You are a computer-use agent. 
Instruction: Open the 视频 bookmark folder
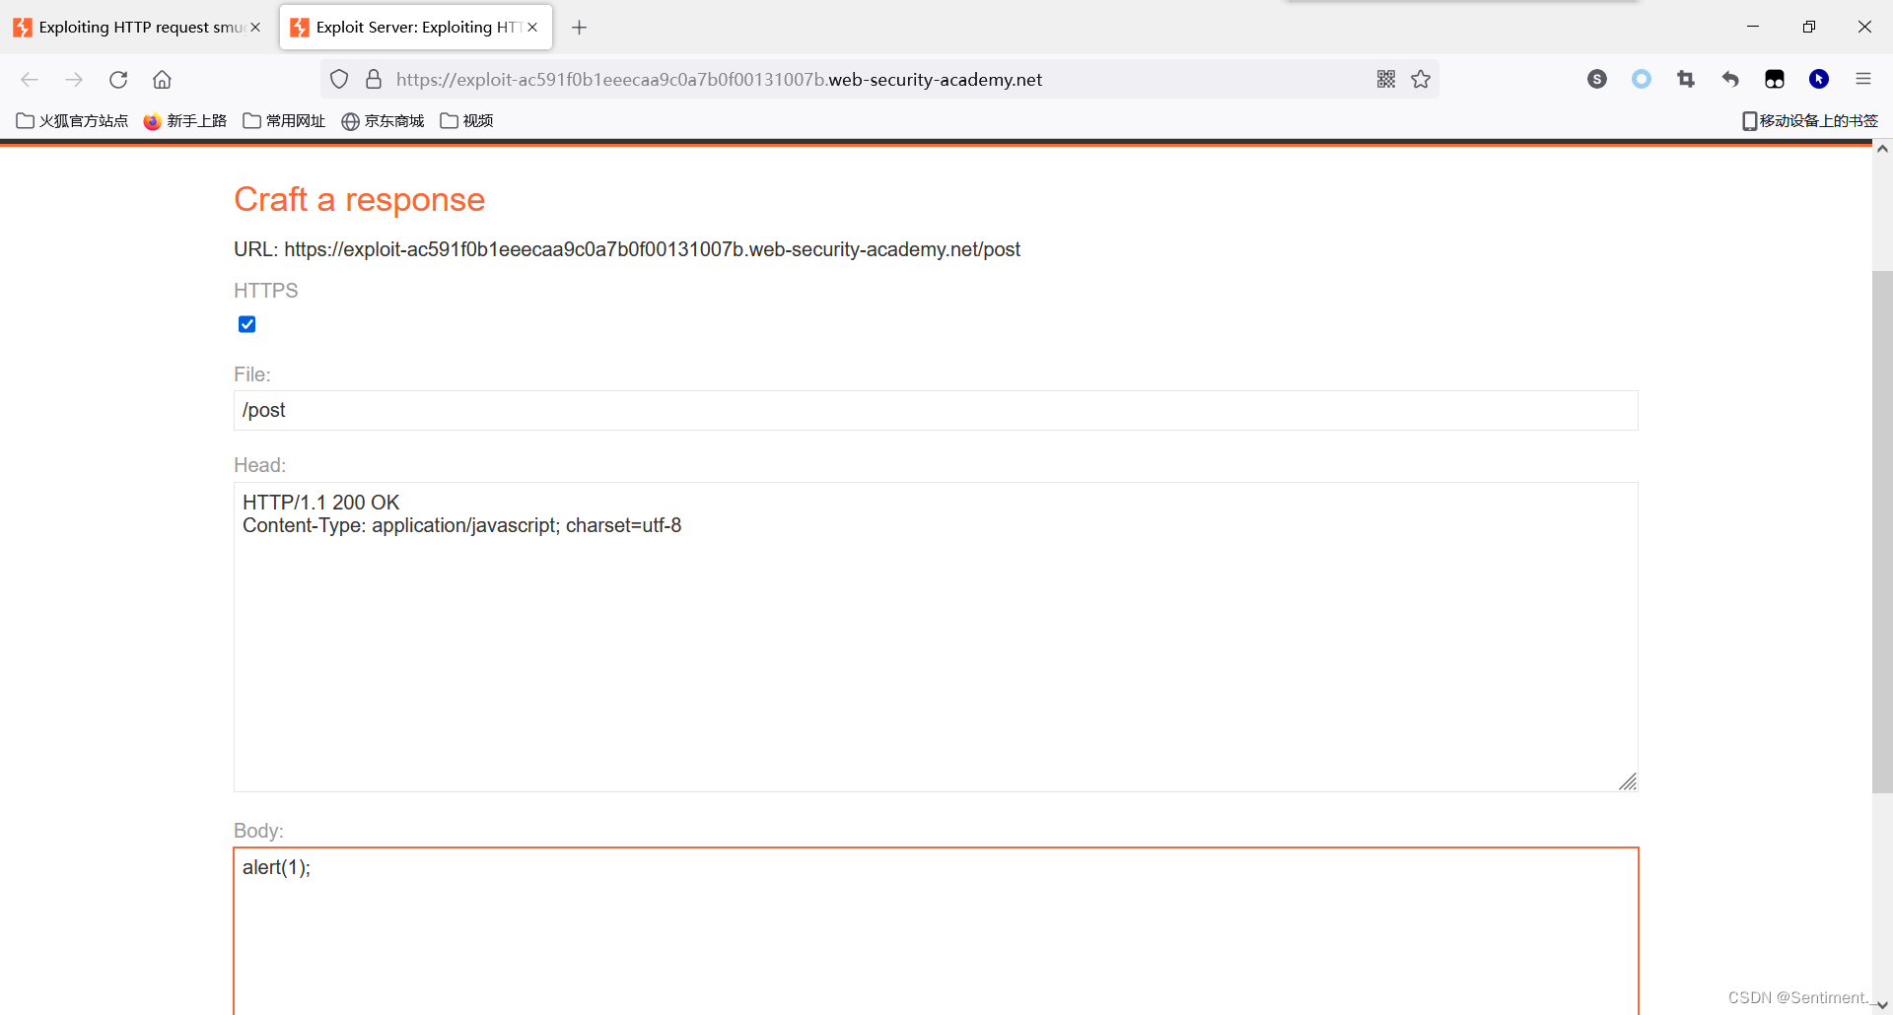click(467, 121)
